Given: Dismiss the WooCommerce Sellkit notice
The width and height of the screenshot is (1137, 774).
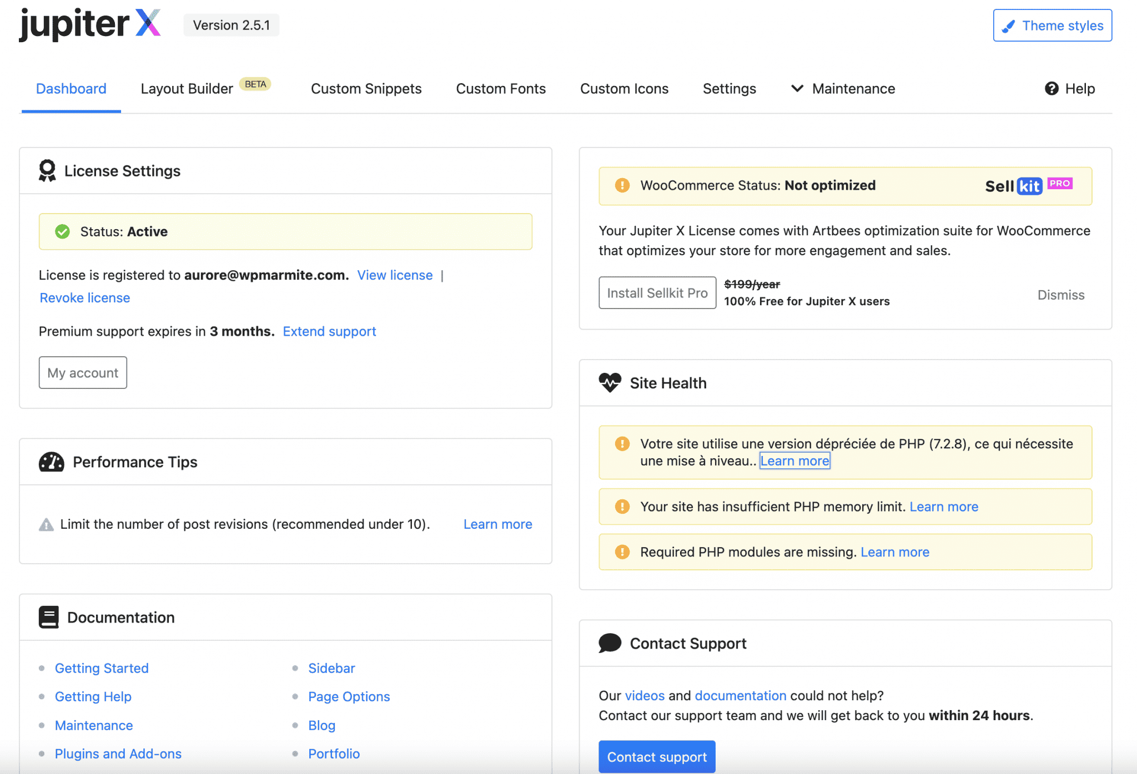Looking at the screenshot, I should (x=1060, y=295).
